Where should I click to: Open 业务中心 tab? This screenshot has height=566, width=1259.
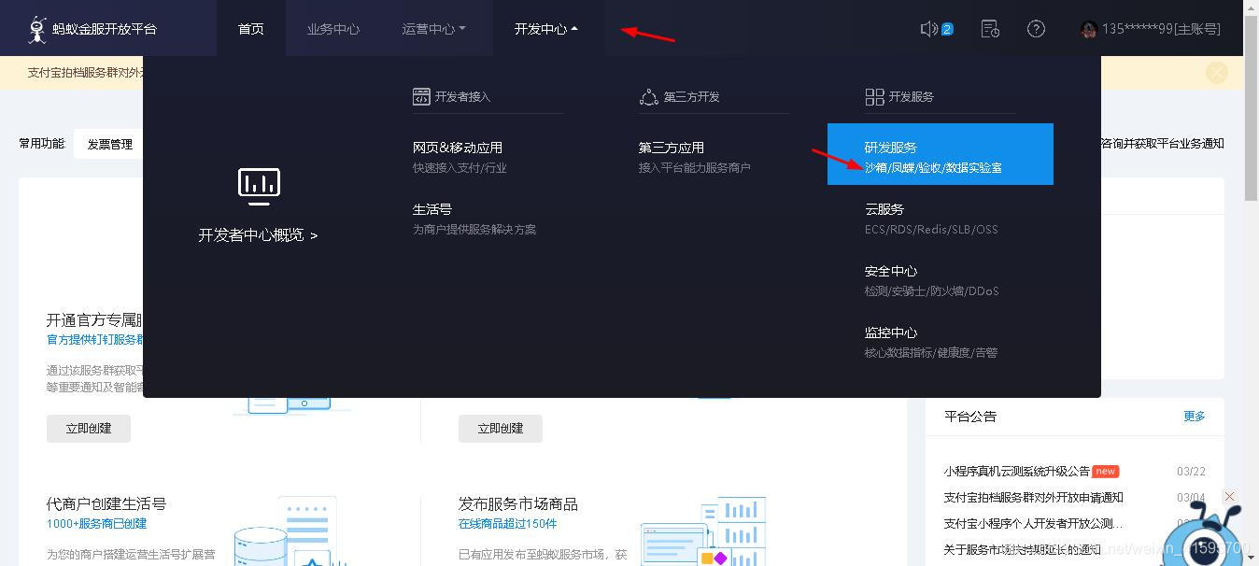click(x=333, y=29)
